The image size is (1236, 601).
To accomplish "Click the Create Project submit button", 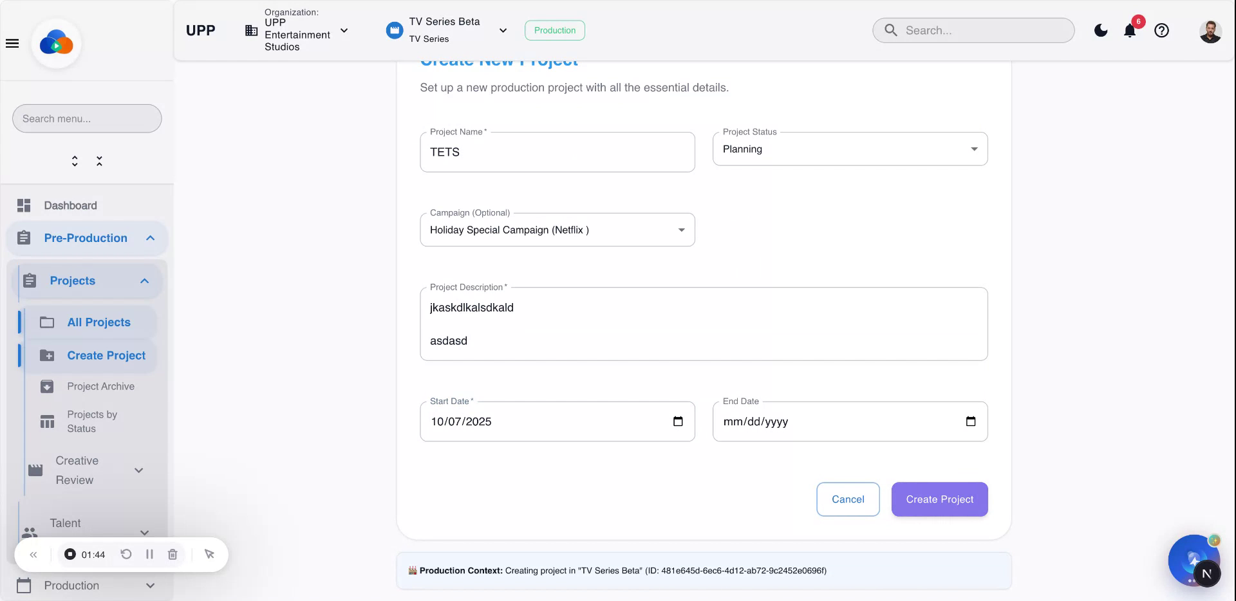I will 939,499.
